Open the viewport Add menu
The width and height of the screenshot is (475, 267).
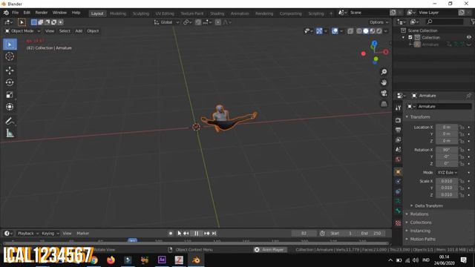[79, 31]
